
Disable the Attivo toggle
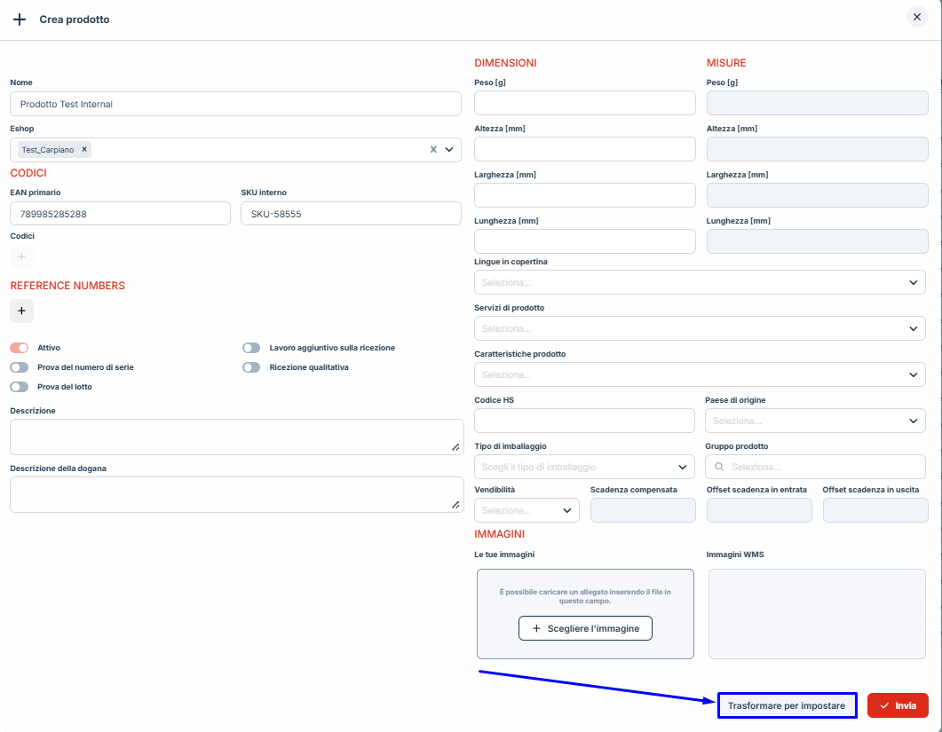pos(20,348)
